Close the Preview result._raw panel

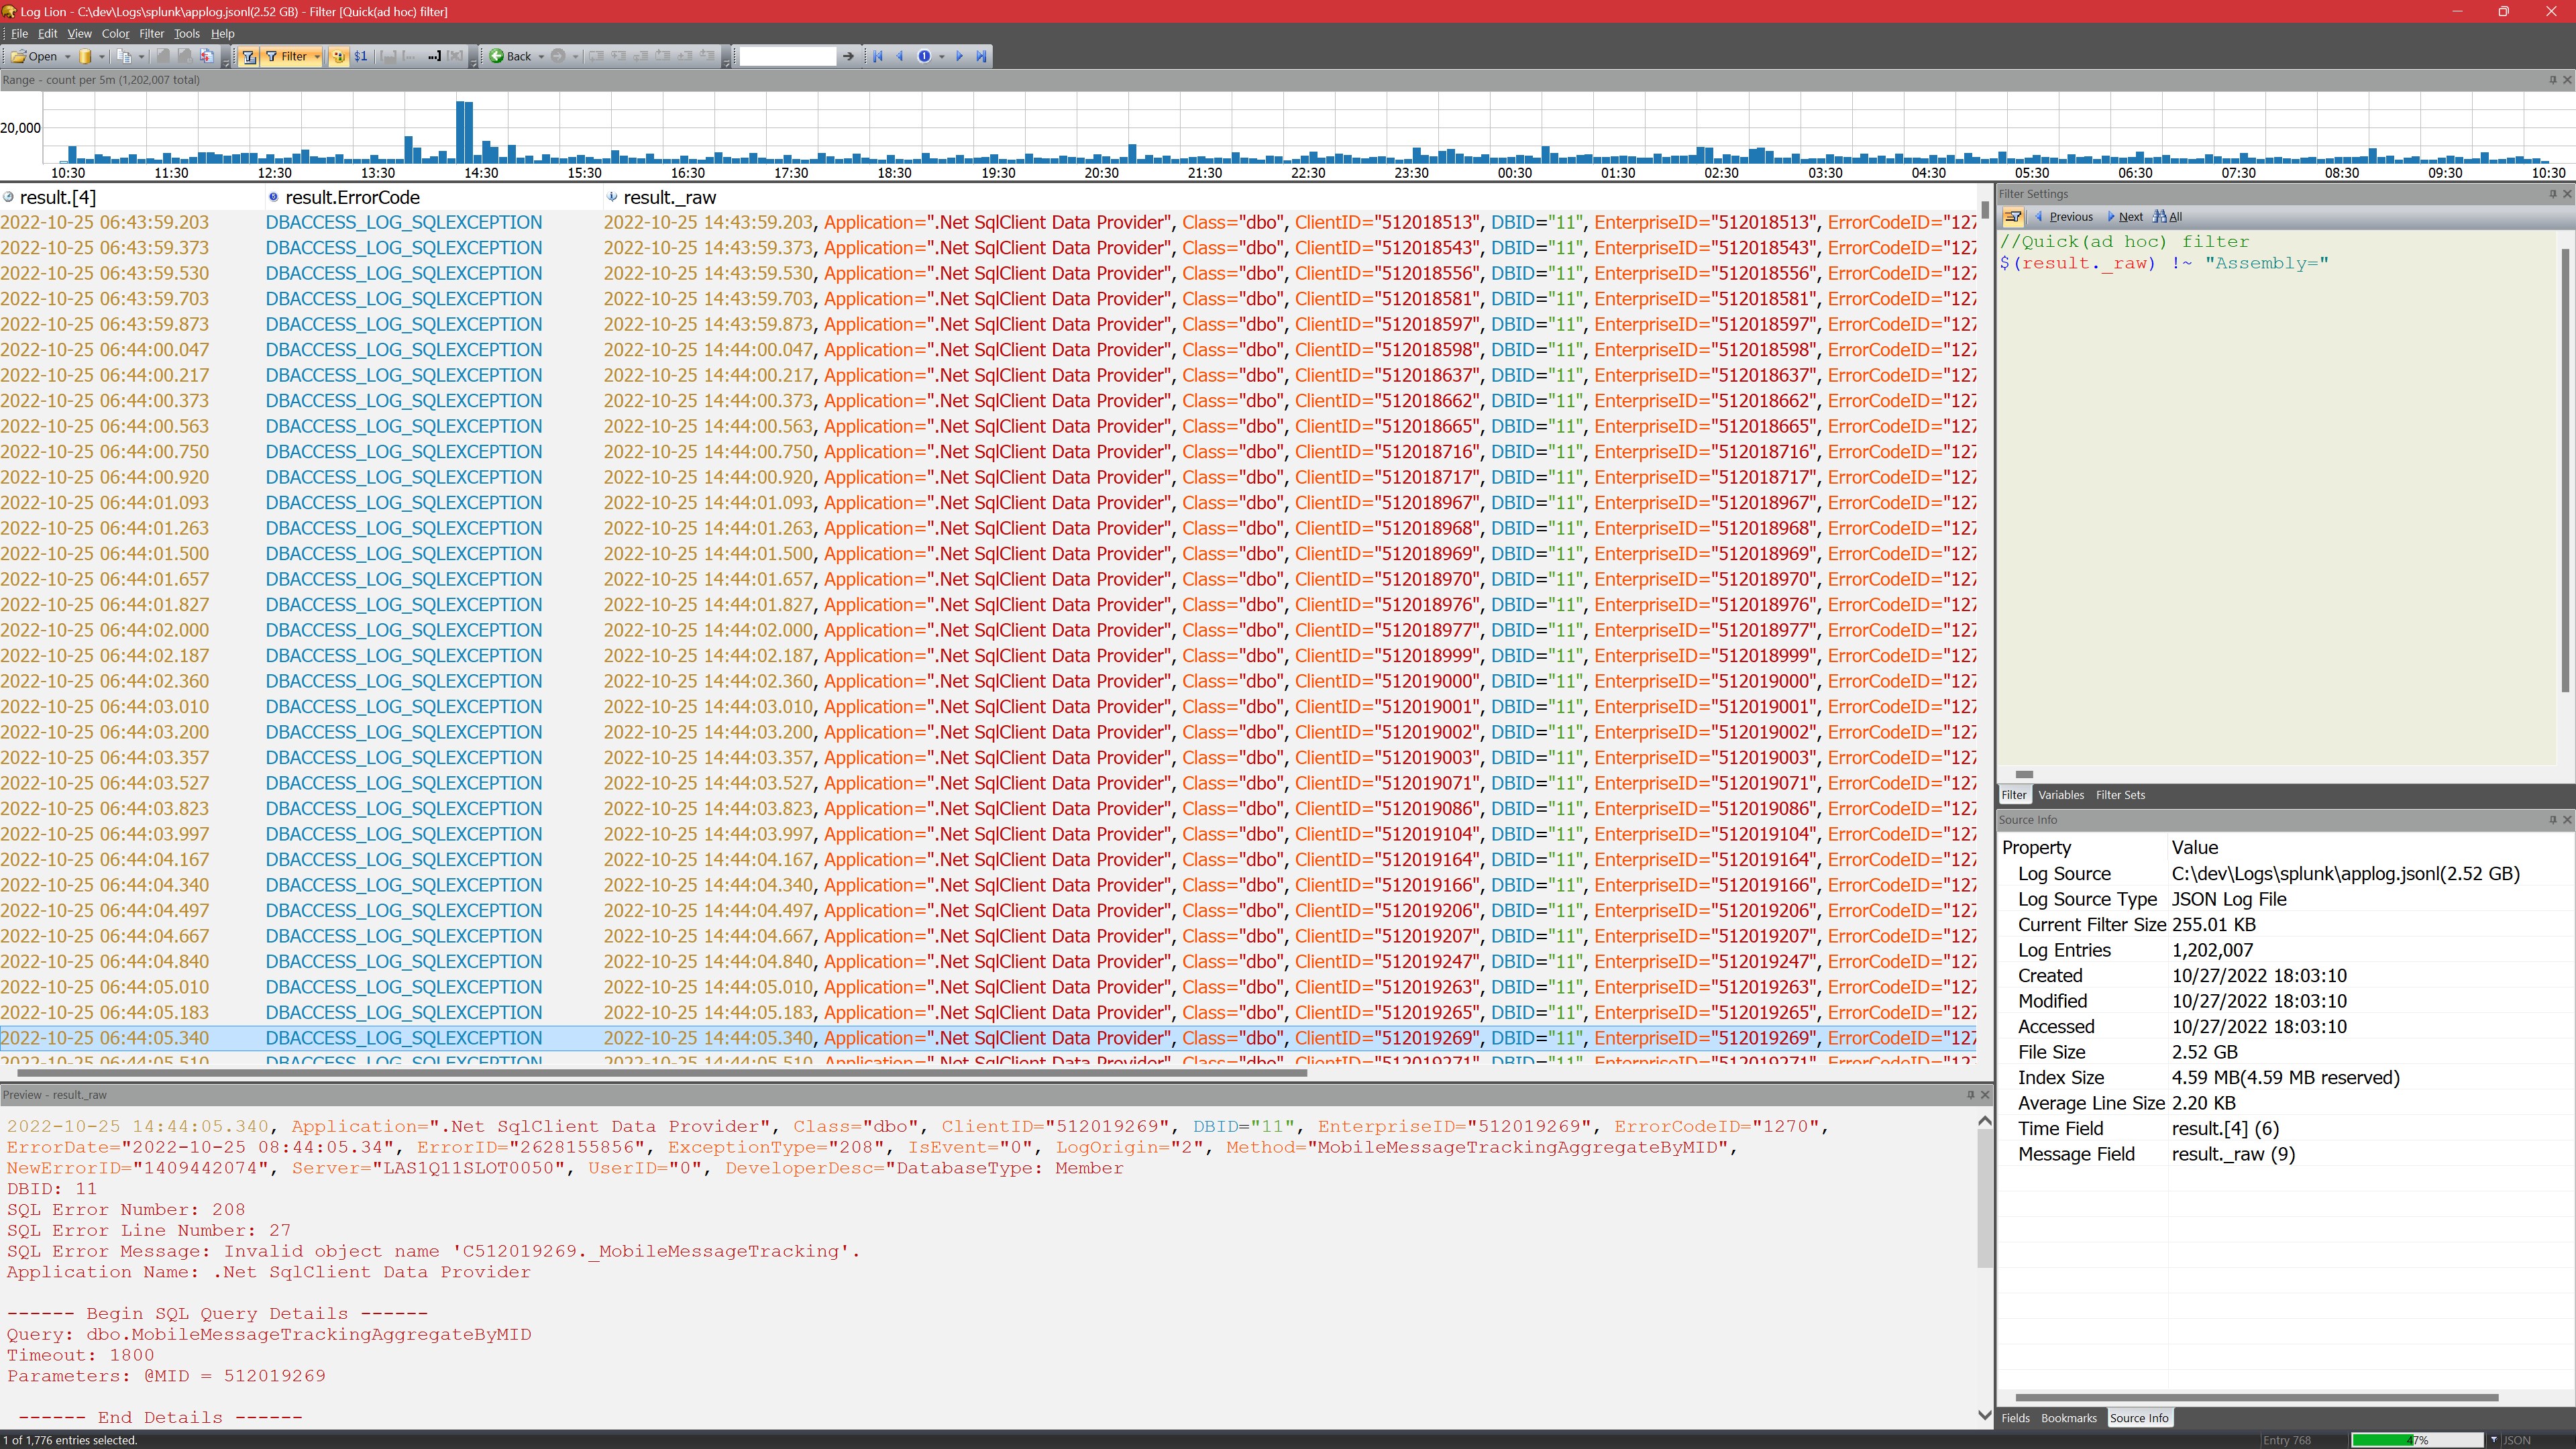(1985, 1095)
